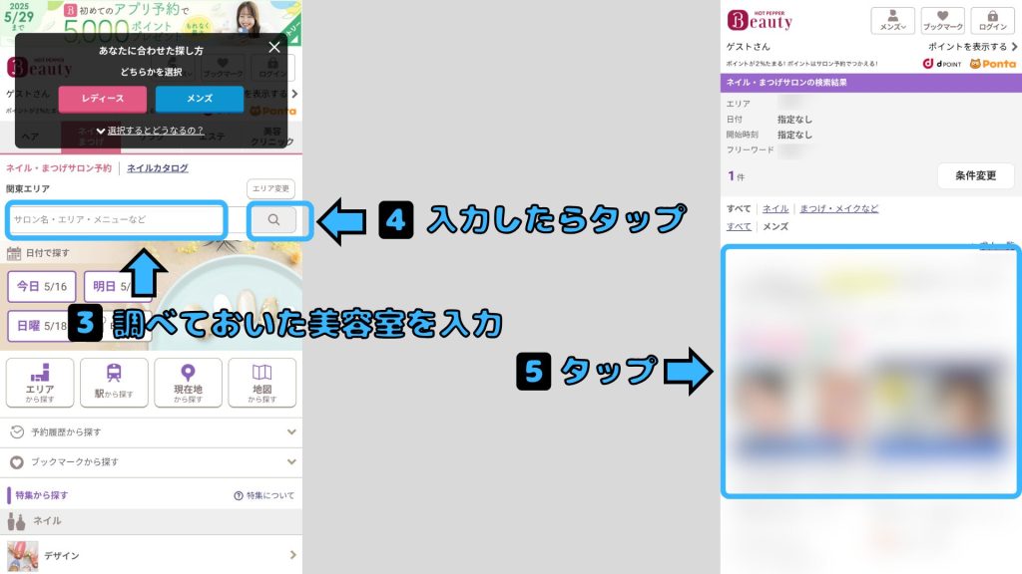Tap the エリア から探す icon
The height and width of the screenshot is (574, 1022).
pyautogui.click(x=41, y=383)
